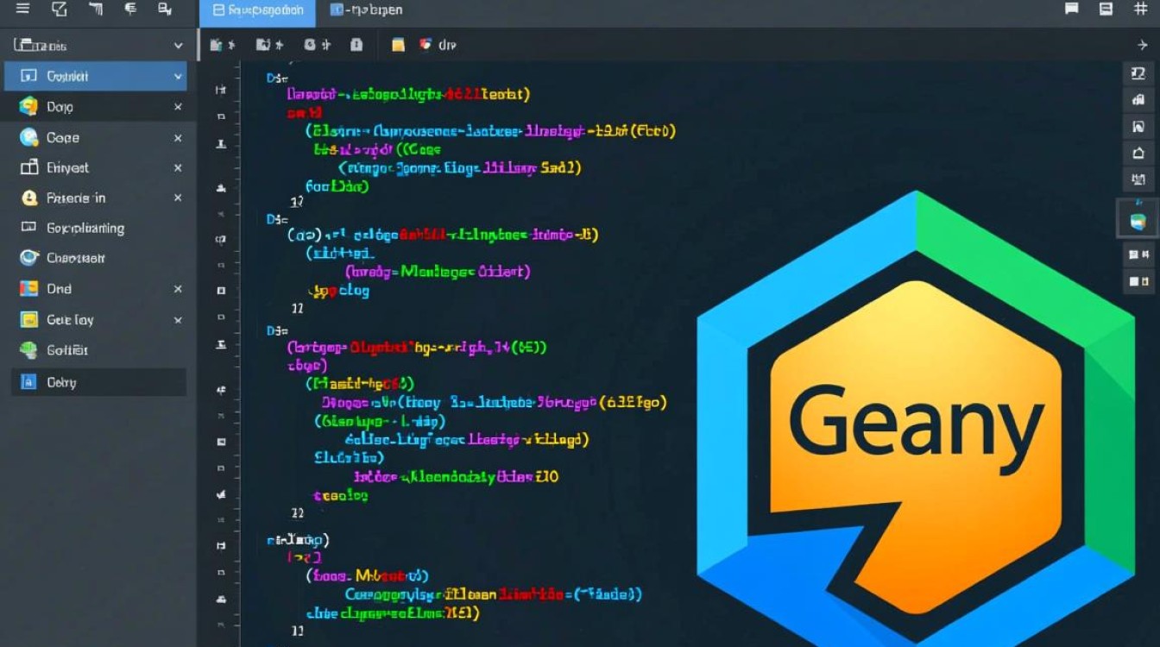This screenshot has width=1160, height=647.
Task: Click the yellow round icon in the Fraeris row
Action: coord(29,198)
